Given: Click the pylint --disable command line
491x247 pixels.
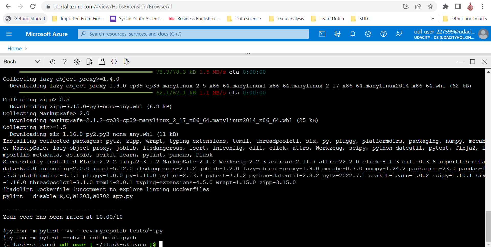Looking at the screenshot, I should [x=68, y=196].
